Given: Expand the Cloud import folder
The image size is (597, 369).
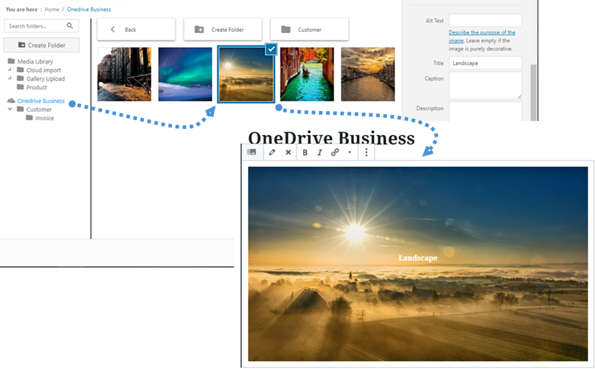Looking at the screenshot, I should point(10,70).
